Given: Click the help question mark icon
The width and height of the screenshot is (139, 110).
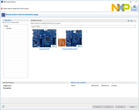Looking at the screenshot, I should [3, 107].
